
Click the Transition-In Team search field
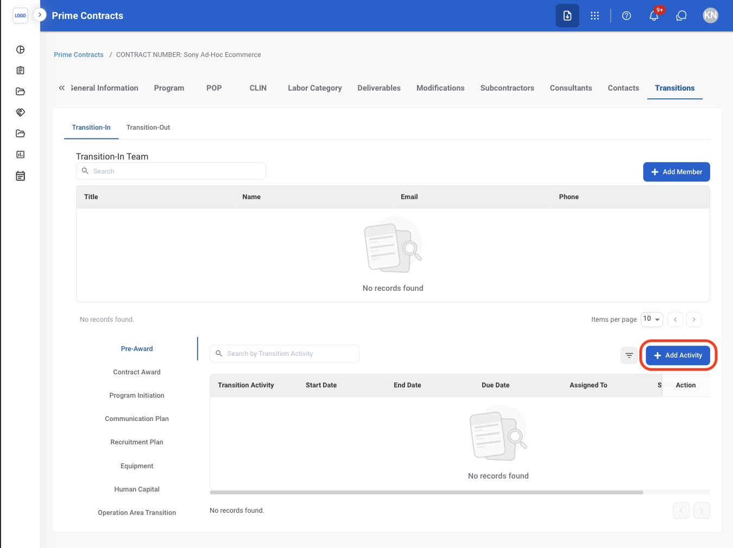click(171, 171)
